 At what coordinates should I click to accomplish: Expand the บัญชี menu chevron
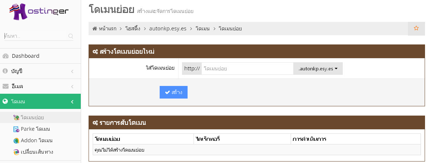(x=72, y=71)
